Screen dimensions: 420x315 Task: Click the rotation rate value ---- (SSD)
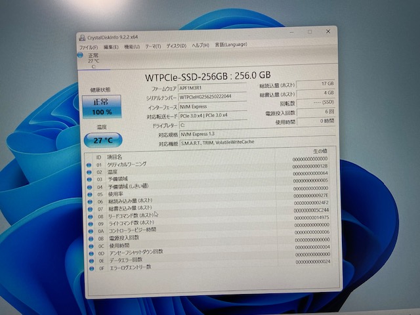pos(316,102)
